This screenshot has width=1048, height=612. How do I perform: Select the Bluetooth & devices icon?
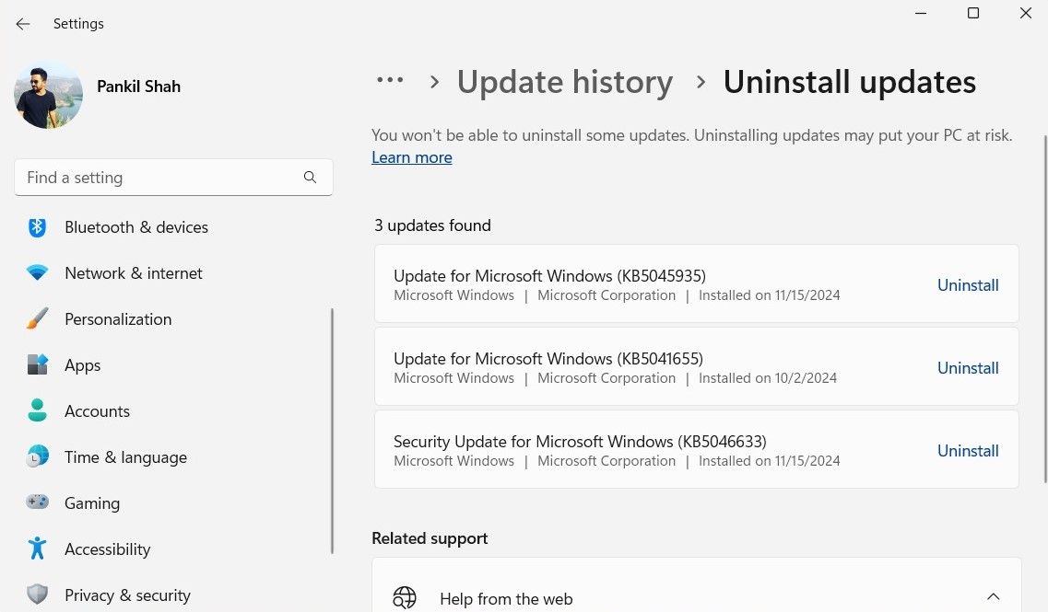(x=37, y=227)
